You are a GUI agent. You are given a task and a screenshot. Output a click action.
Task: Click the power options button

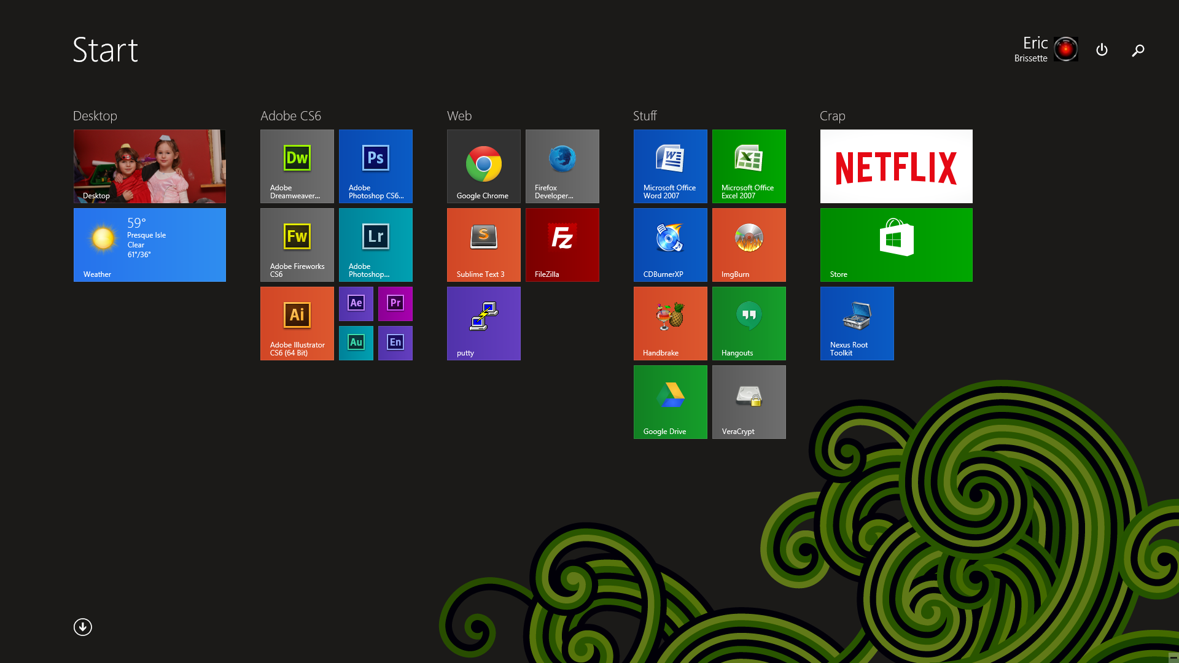[x=1102, y=50]
